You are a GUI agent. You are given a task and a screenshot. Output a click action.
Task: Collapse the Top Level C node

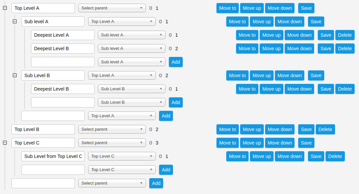(5, 143)
